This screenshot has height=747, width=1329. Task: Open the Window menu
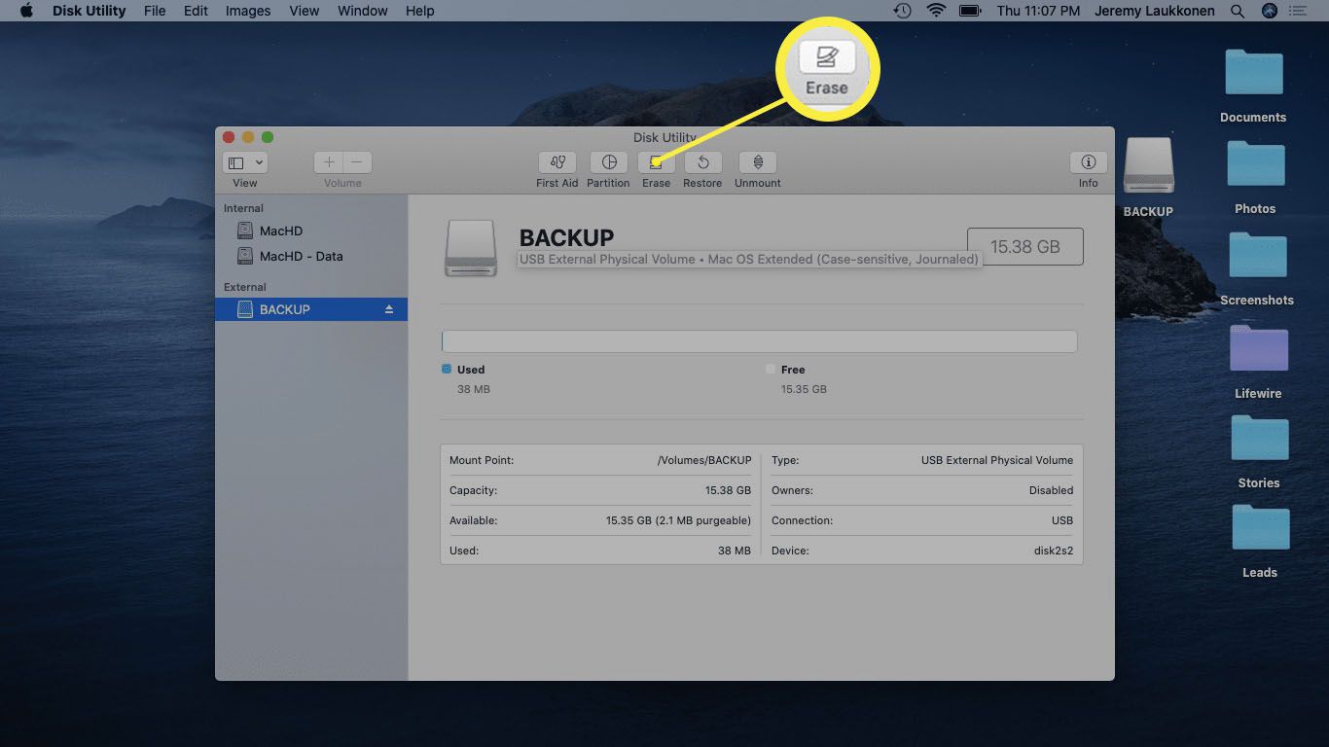point(362,11)
